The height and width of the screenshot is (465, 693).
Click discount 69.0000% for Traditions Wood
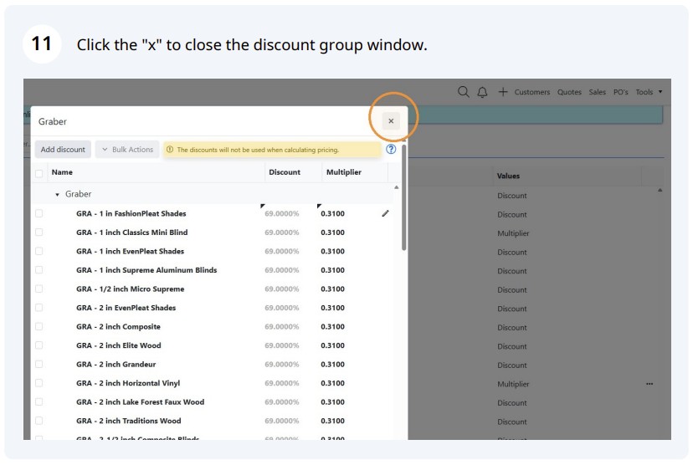tap(281, 421)
